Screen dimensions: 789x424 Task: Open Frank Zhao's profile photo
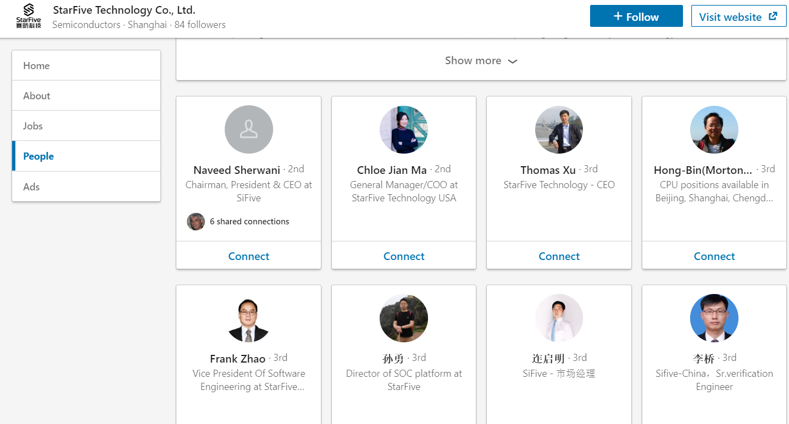(249, 318)
